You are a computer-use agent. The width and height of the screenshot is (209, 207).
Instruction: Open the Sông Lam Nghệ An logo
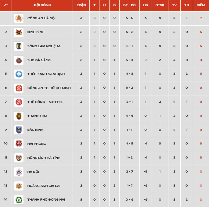(x=19, y=46)
